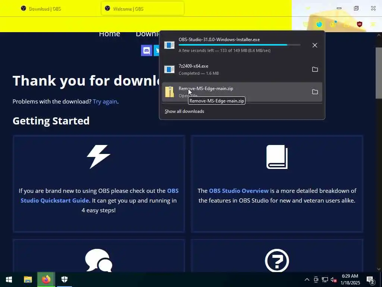Open the uBlock Origin extension icon
The height and width of the screenshot is (287, 382).
(x=359, y=24)
